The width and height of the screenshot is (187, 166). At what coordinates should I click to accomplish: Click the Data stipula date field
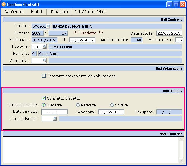(x=169, y=33)
